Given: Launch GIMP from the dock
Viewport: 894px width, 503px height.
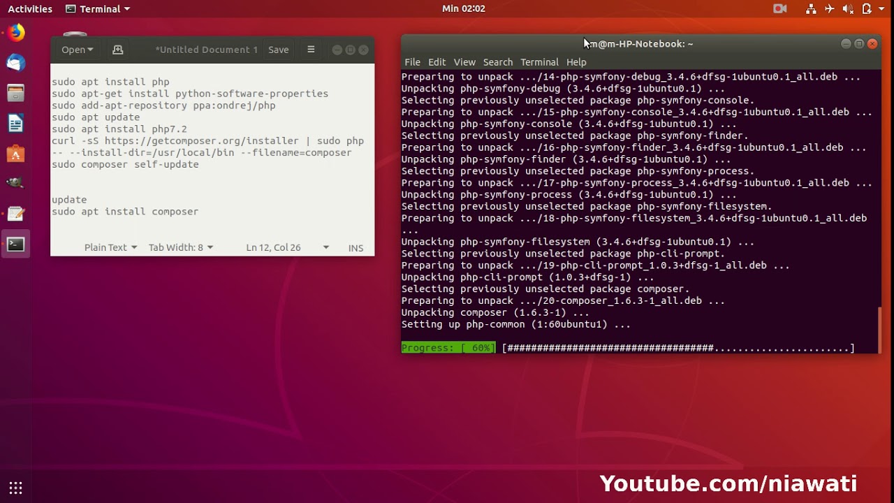Looking at the screenshot, I should coord(15,183).
